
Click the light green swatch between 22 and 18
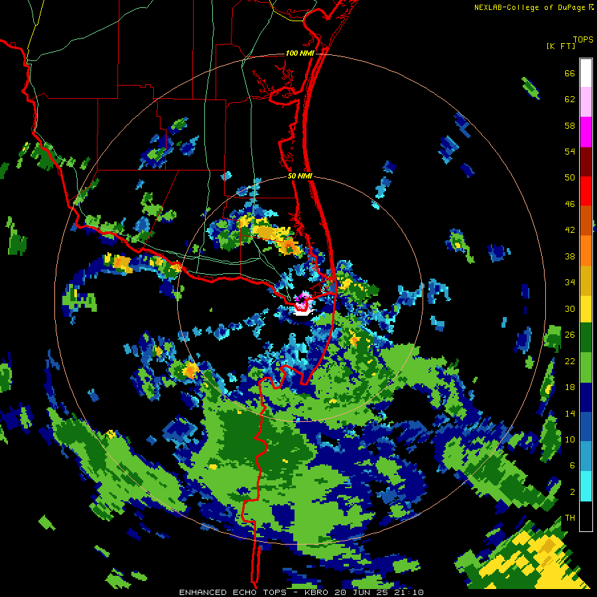[x=586, y=367]
